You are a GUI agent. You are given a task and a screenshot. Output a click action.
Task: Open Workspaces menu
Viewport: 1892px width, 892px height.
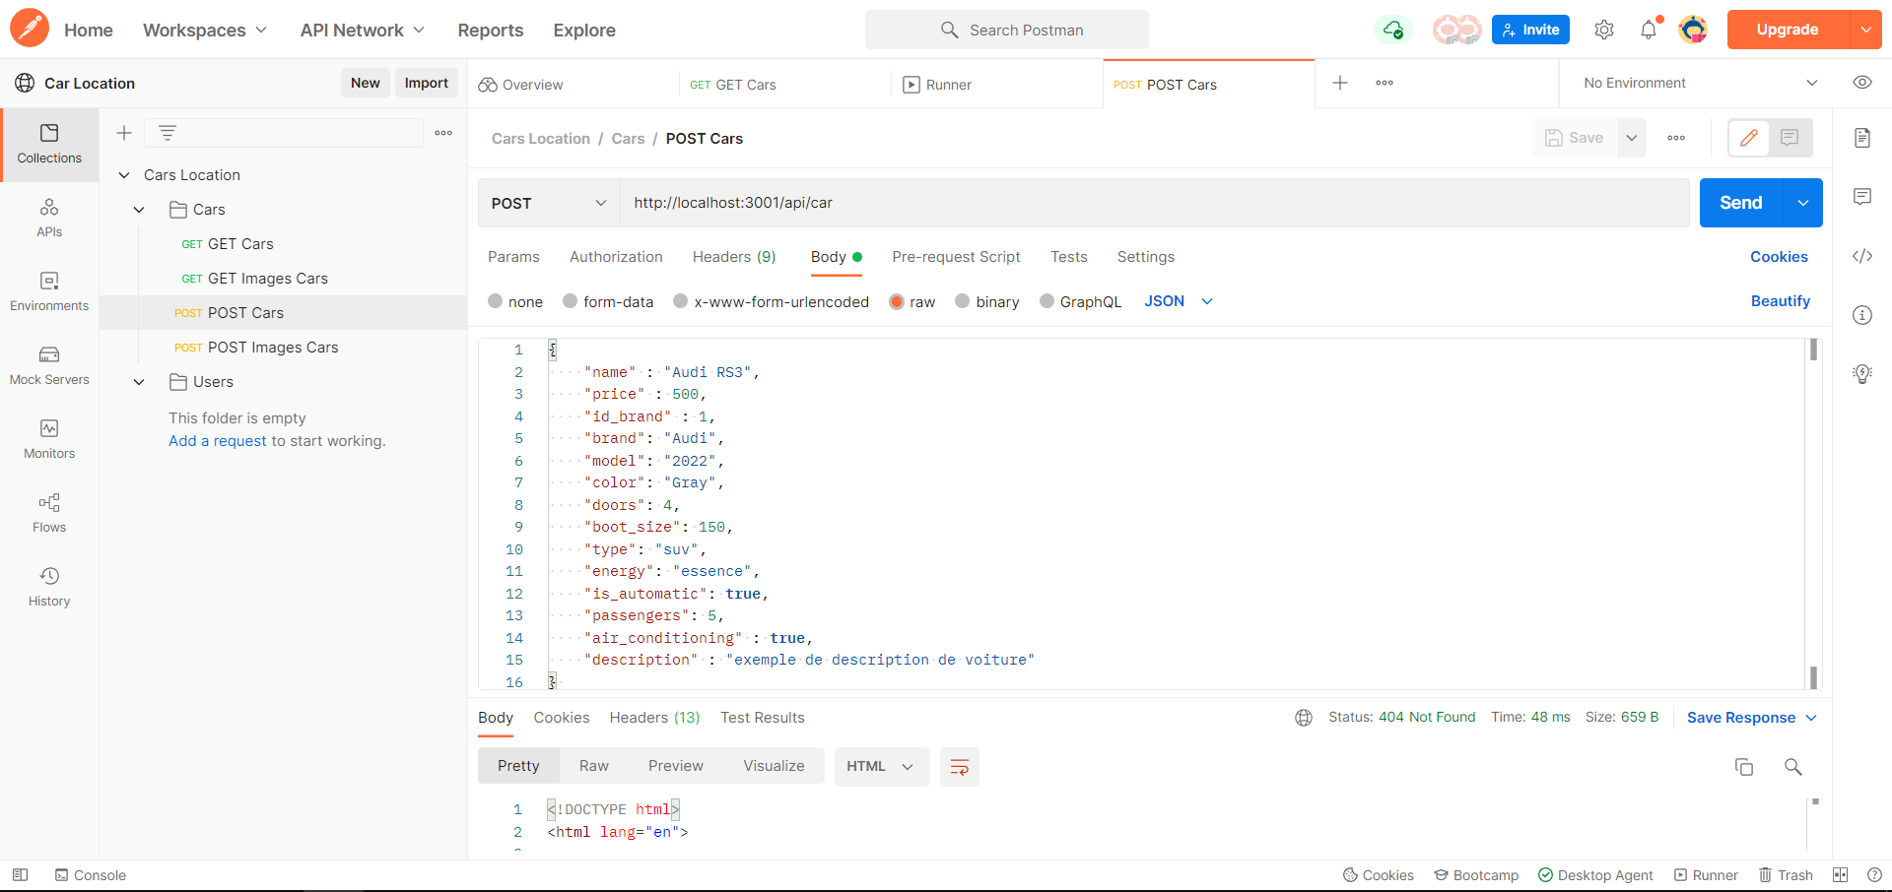205,30
